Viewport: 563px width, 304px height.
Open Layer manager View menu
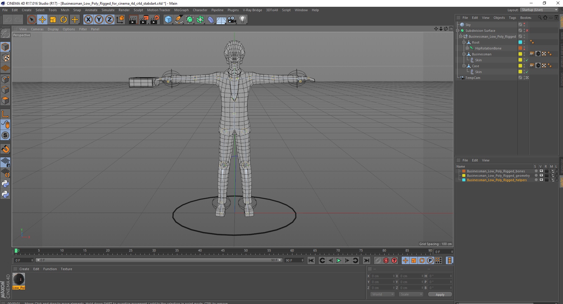(486, 160)
